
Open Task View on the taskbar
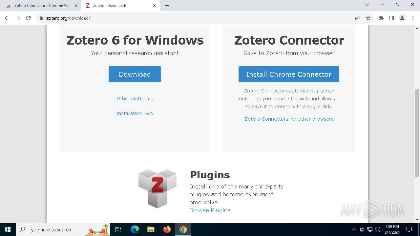tap(118, 229)
